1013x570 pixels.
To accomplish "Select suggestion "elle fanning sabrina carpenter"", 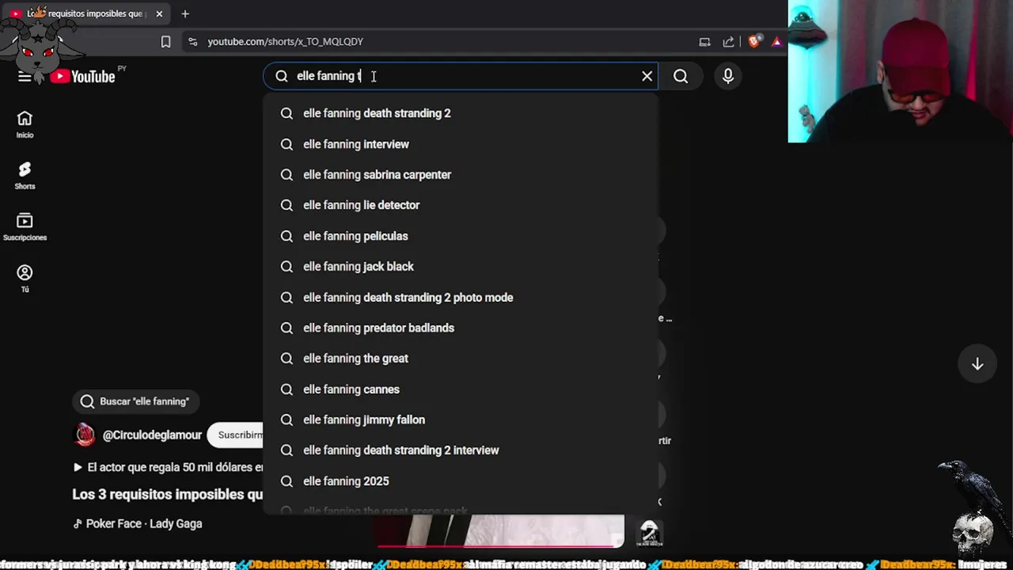I will 461,175.
